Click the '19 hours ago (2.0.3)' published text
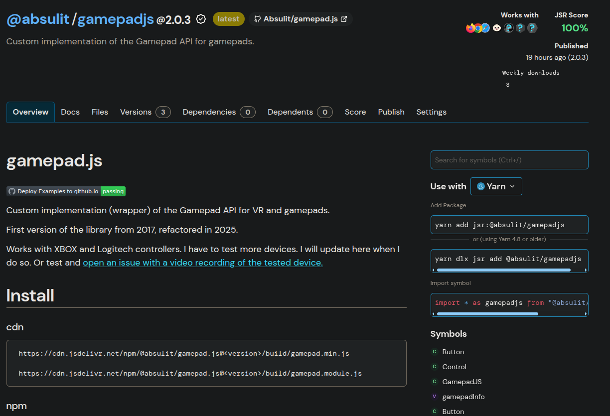The width and height of the screenshot is (610, 416). (x=557, y=57)
